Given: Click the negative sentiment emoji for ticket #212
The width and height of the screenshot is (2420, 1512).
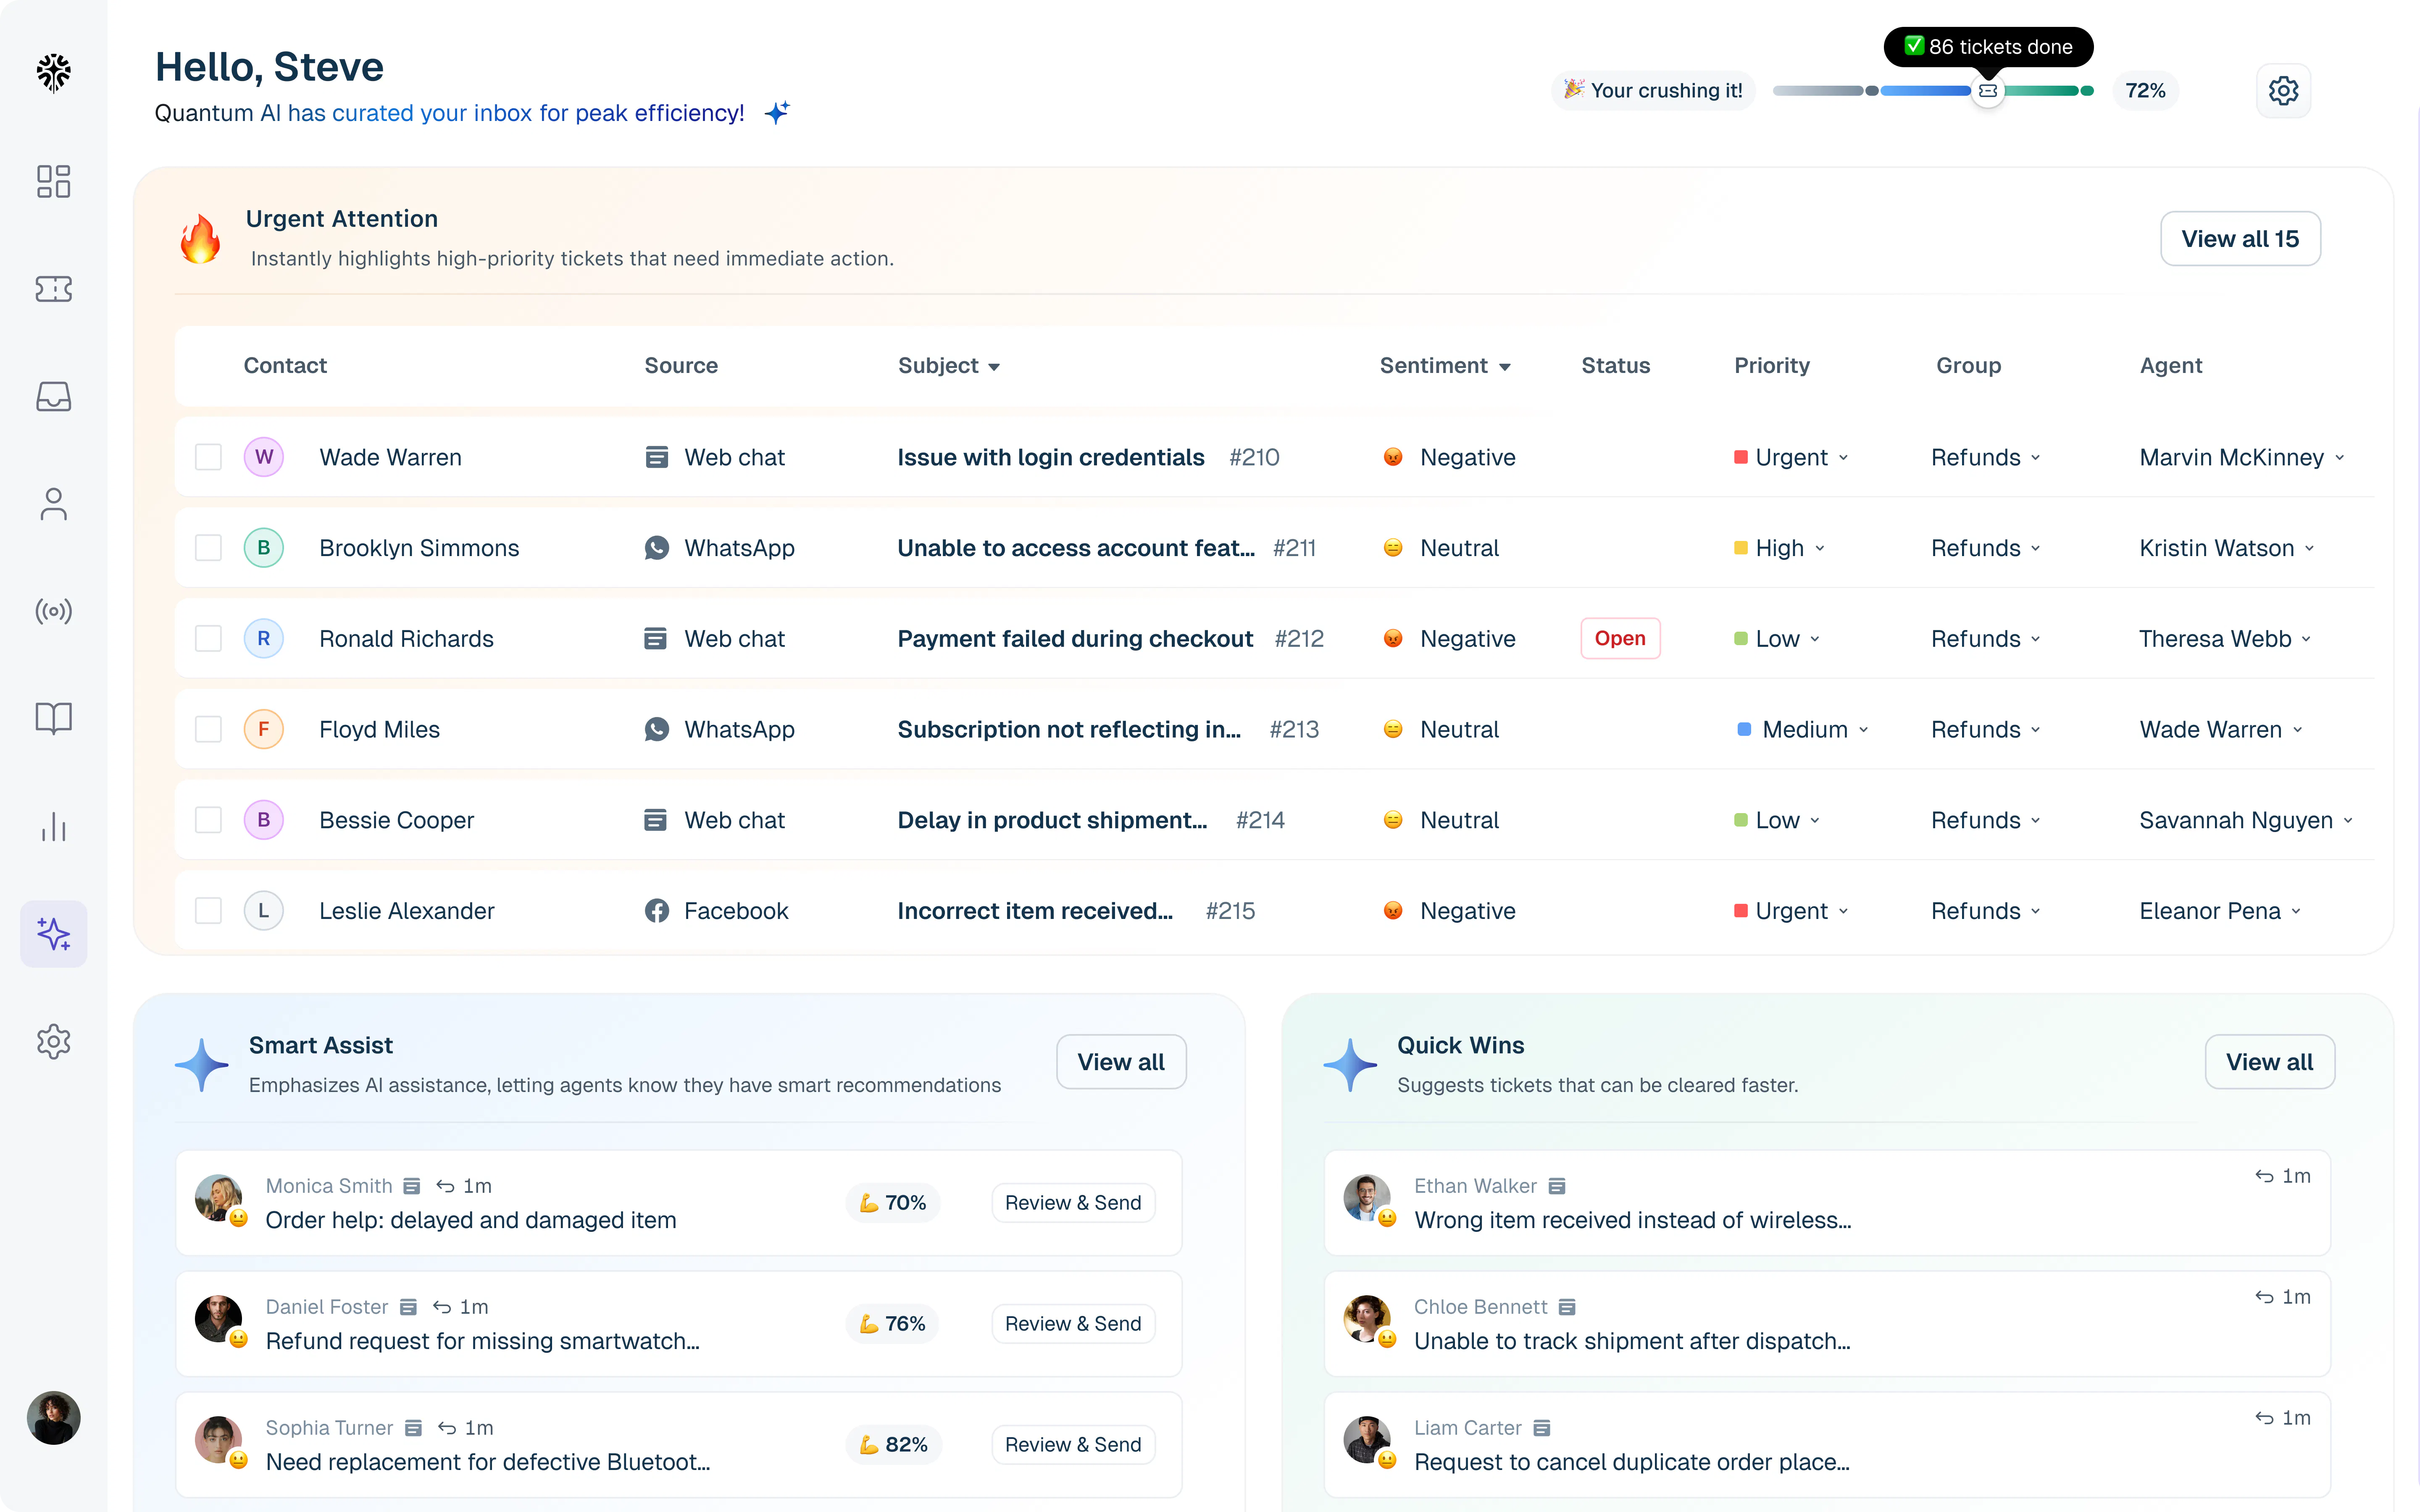Looking at the screenshot, I should click(x=1393, y=638).
